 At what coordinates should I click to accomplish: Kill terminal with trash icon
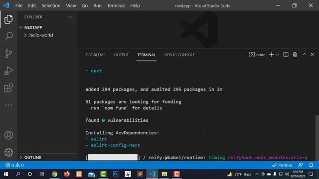pos(295,55)
